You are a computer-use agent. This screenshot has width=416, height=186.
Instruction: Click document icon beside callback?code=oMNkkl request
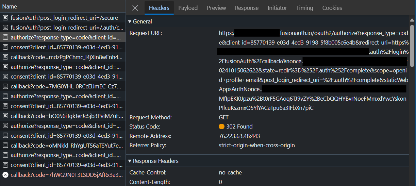tap(5, 146)
